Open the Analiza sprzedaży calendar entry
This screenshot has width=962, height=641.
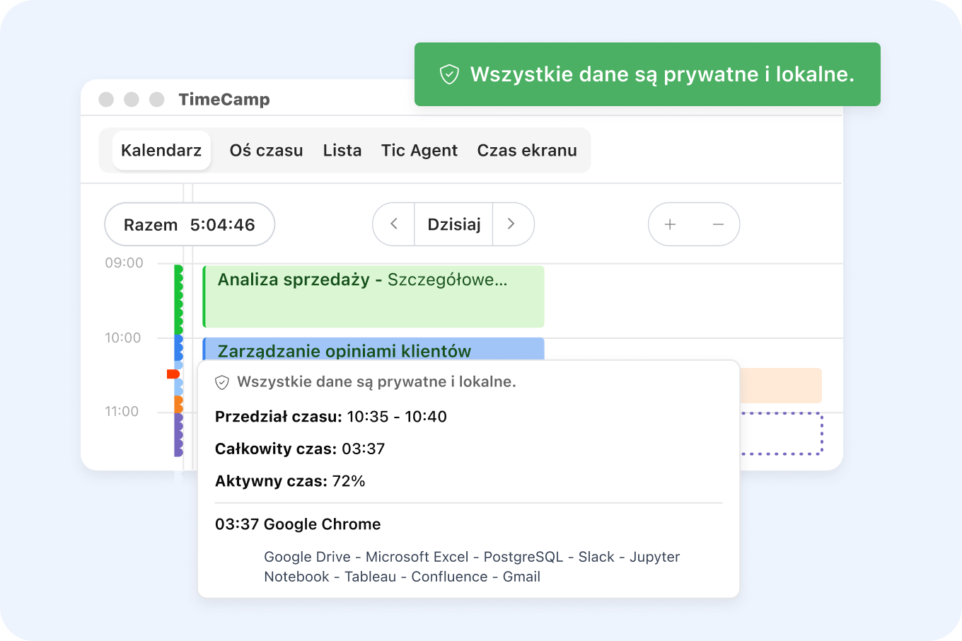pos(373,296)
